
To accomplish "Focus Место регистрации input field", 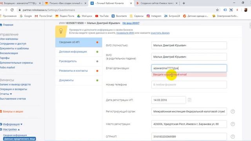I will click(x=189, y=124).
